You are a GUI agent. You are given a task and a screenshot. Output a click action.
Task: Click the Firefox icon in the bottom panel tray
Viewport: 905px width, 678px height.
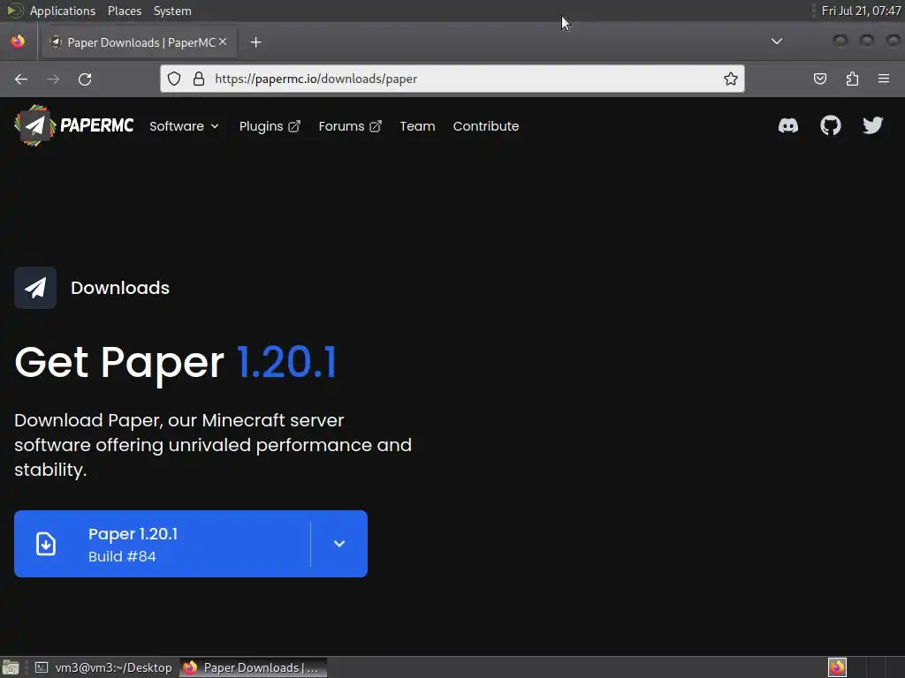(837, 667)
